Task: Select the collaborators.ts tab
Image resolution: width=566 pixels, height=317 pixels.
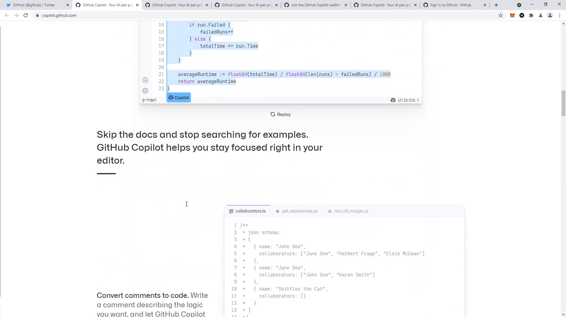Action: click(248, 211)
